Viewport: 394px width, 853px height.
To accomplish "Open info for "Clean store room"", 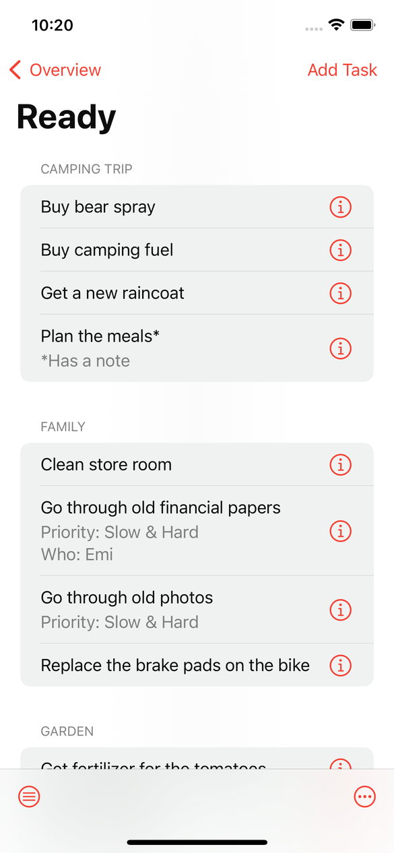I will pyautogui.click(x=341, y=464).
